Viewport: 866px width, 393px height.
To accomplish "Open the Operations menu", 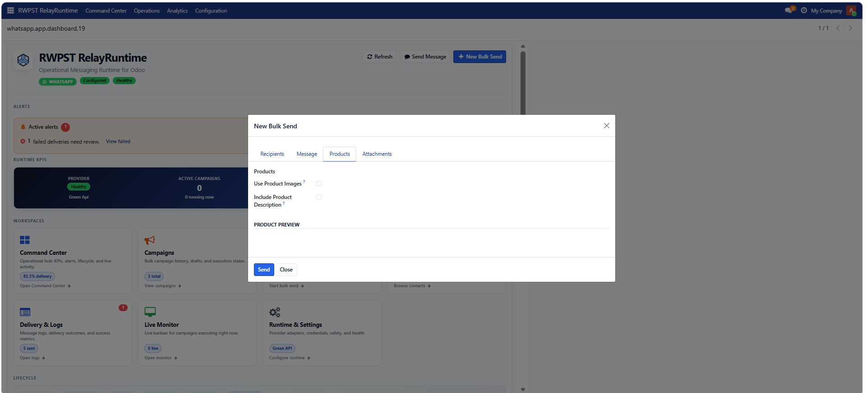I will pyautogui.click(x=147, y=11).
